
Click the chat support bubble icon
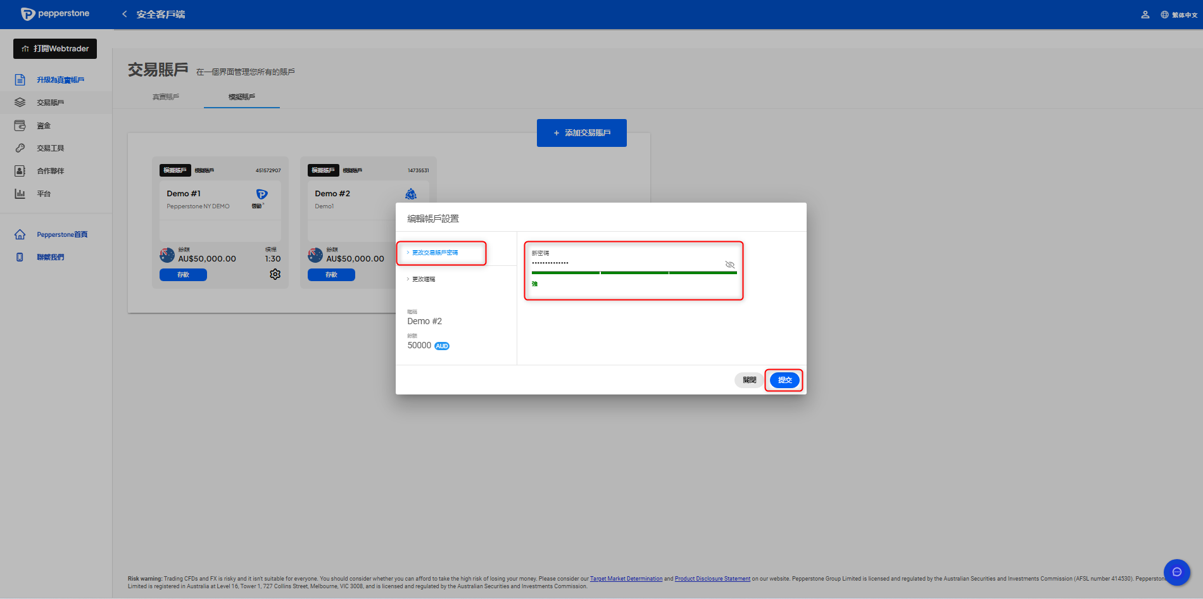(1176, 572)
